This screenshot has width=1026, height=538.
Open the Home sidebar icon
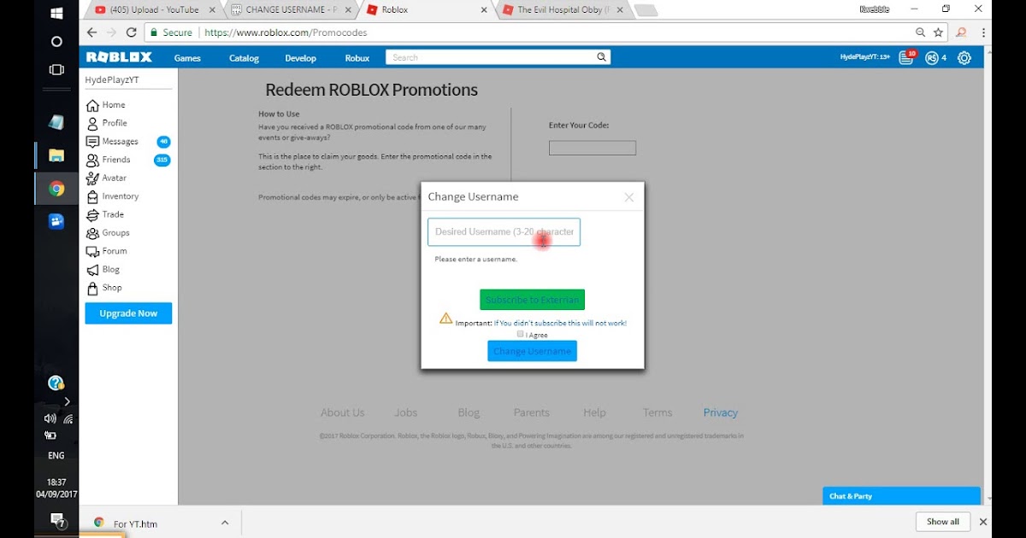[x=92, y=105]
